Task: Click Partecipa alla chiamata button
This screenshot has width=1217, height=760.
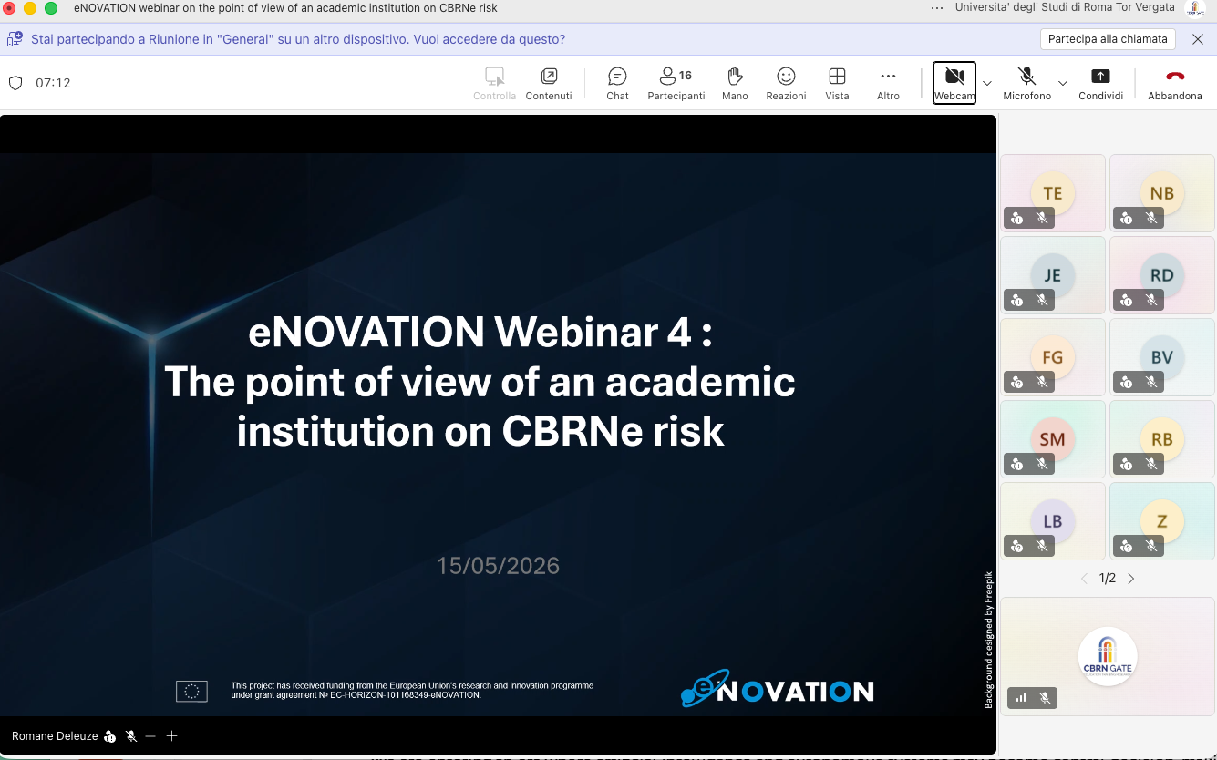Action: point(1108,39)
